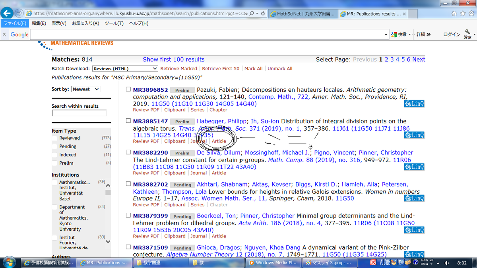
Task: Click the Google toolbar search input
Action: [207, 35]
